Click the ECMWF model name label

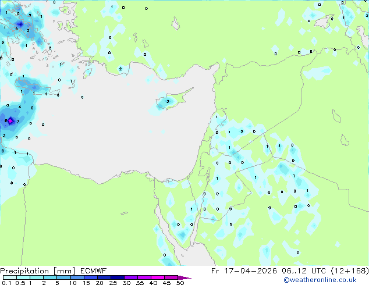coord(94,271)
